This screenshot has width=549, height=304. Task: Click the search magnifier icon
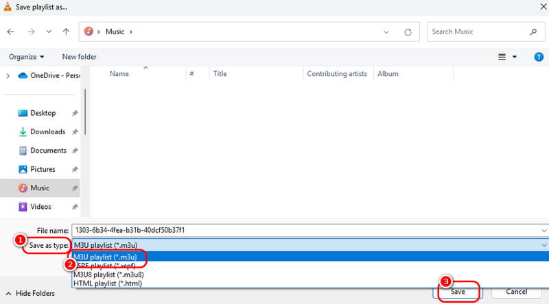coord(533,31)
